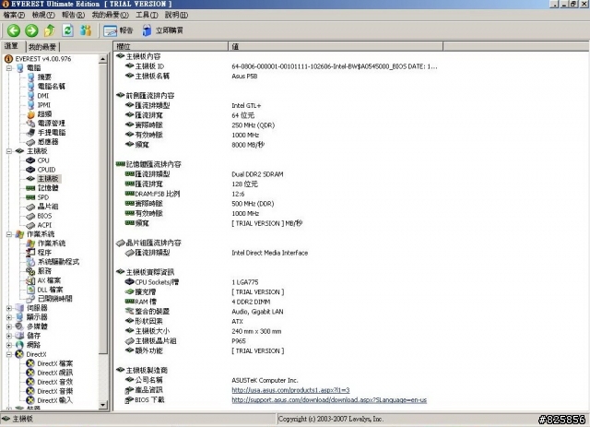
Task: Open the 超頻 overclock item
Action: click(x=44, y=114)
